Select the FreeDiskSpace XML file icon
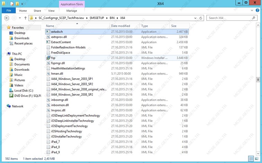Viewport: 262px width, 163px height. tap(48, 53)
